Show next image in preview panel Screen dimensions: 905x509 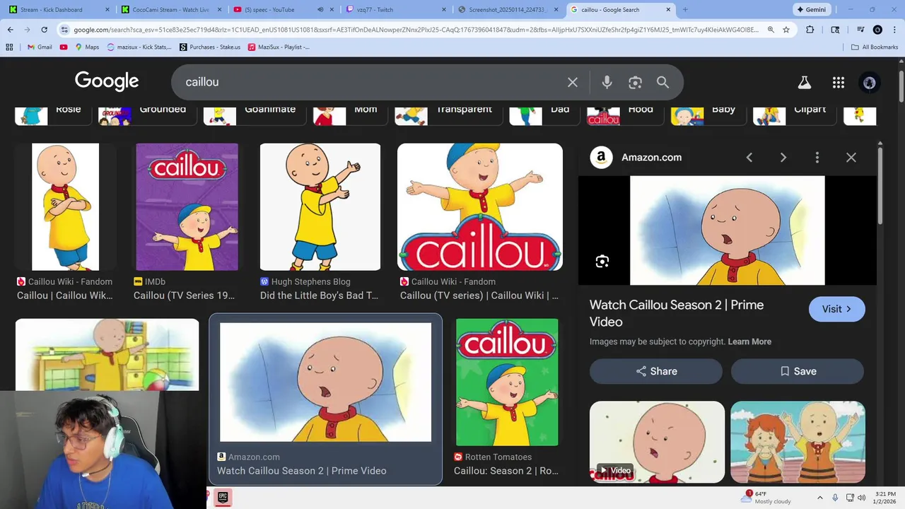[x=783, y=158]
